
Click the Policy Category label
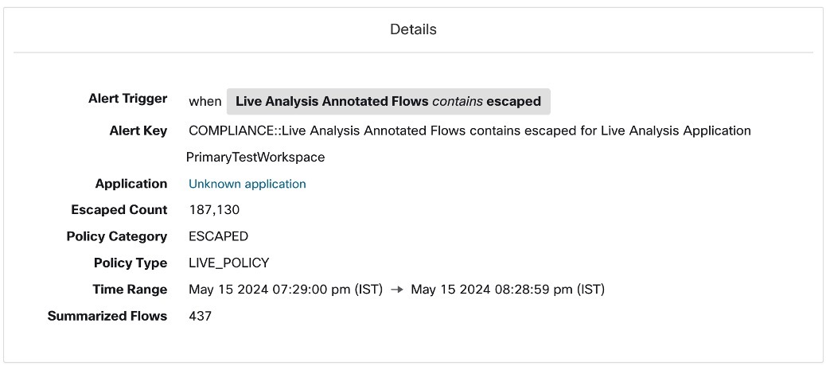[x=117, y=236]
